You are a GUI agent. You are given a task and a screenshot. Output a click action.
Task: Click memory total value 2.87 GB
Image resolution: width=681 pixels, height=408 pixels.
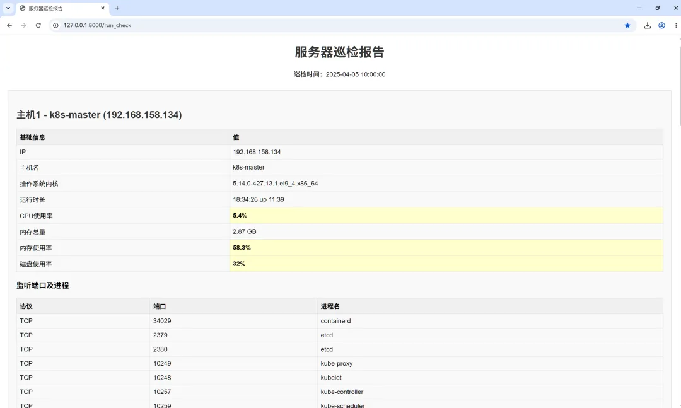(x=245, y=231)
